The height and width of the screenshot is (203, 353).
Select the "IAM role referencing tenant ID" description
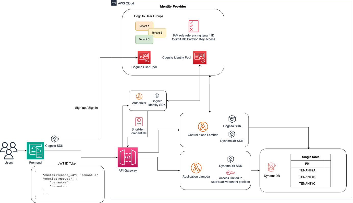click(193, 37)
